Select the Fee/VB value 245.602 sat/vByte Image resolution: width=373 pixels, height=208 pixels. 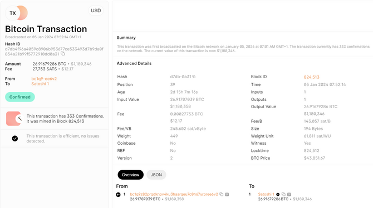point(188,129)
